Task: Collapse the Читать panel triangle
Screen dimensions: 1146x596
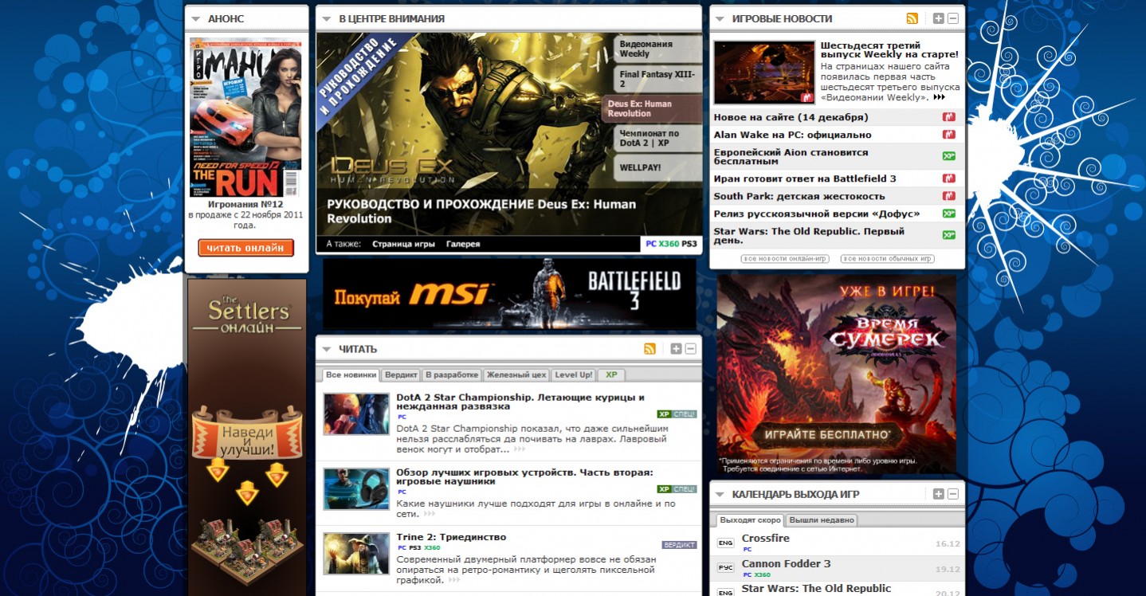Action: click(327, 349)
